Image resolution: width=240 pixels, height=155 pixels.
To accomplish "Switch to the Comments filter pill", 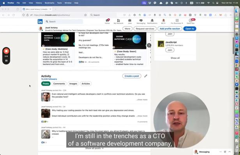I will pos(59,84).
